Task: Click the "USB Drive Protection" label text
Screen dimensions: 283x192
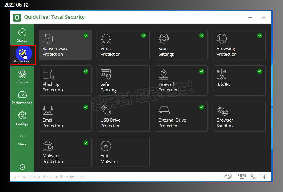Action: (x=111, y=123)
